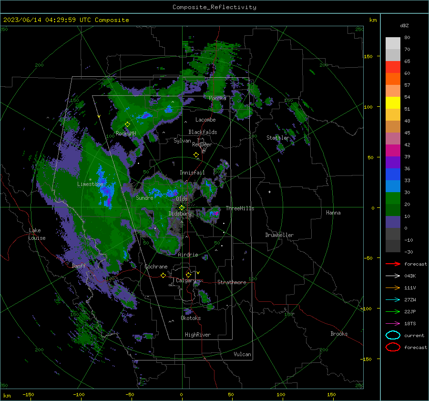The height and width of the screenshot is (401, 429).
Task: Click the HighRiver label
Action: (198, 335)
